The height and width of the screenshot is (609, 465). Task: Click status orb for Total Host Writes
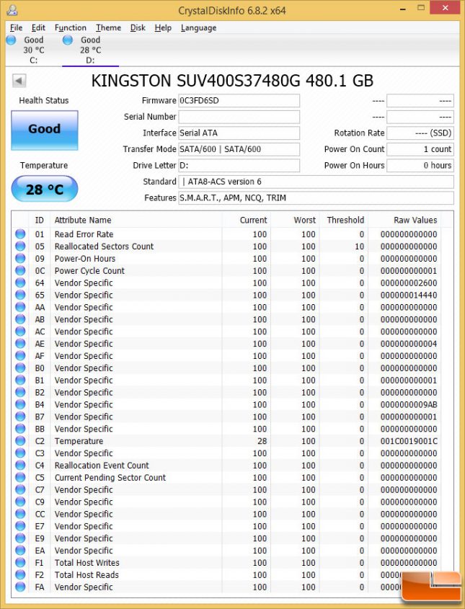[20, 562]
